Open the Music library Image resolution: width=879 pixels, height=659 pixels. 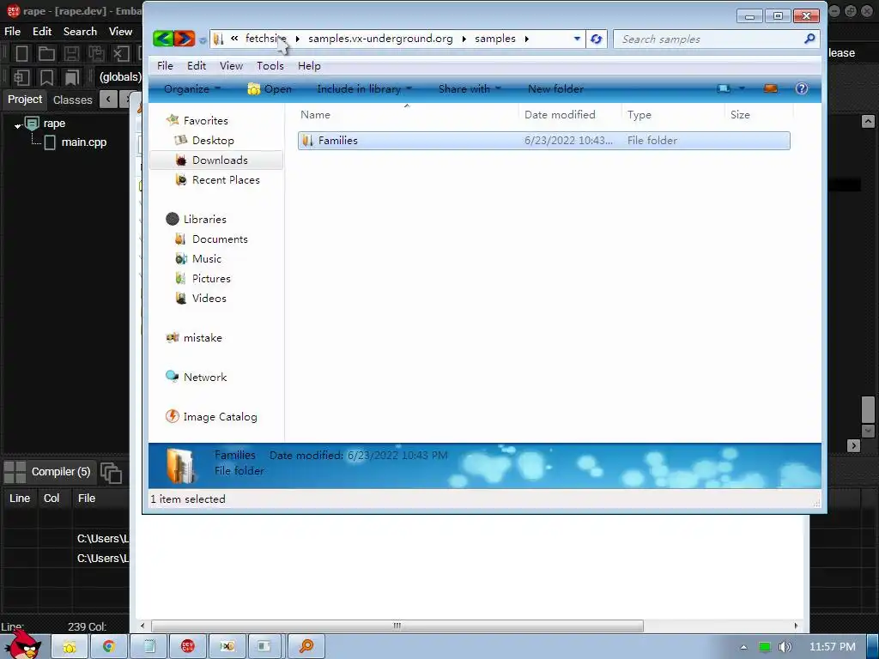[206, 259]
